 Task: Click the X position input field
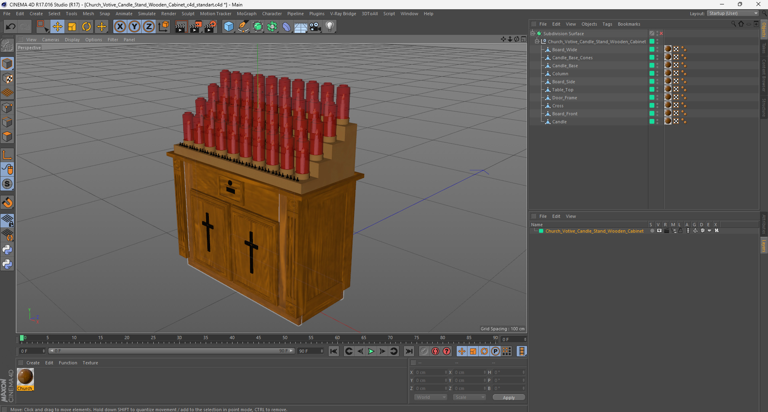pos(431,372)
